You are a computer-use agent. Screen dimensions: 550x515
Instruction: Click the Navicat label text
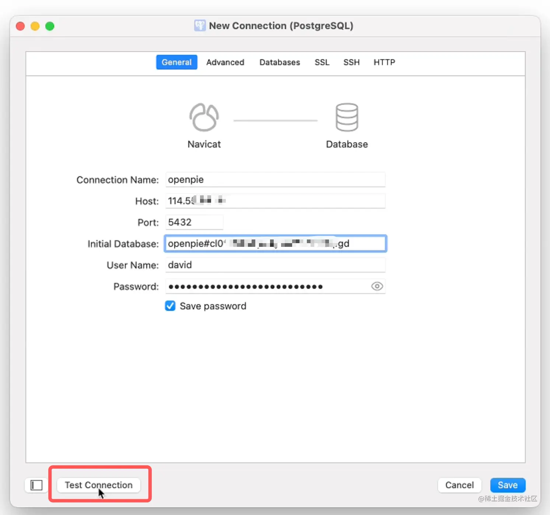(204, 144)
